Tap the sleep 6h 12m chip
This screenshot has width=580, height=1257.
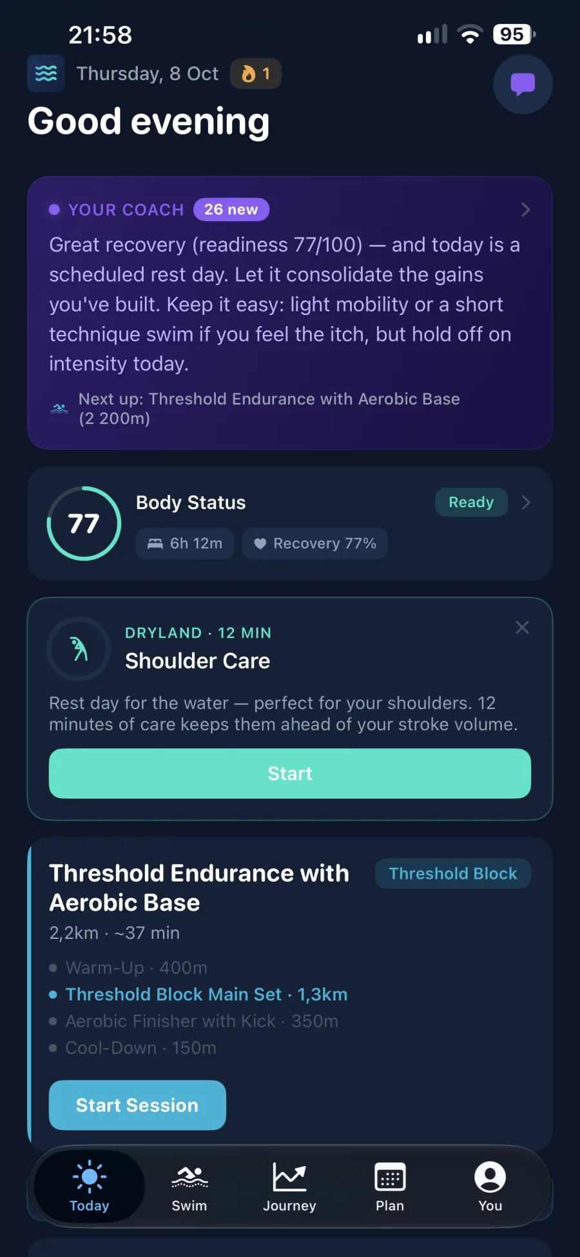185,543
